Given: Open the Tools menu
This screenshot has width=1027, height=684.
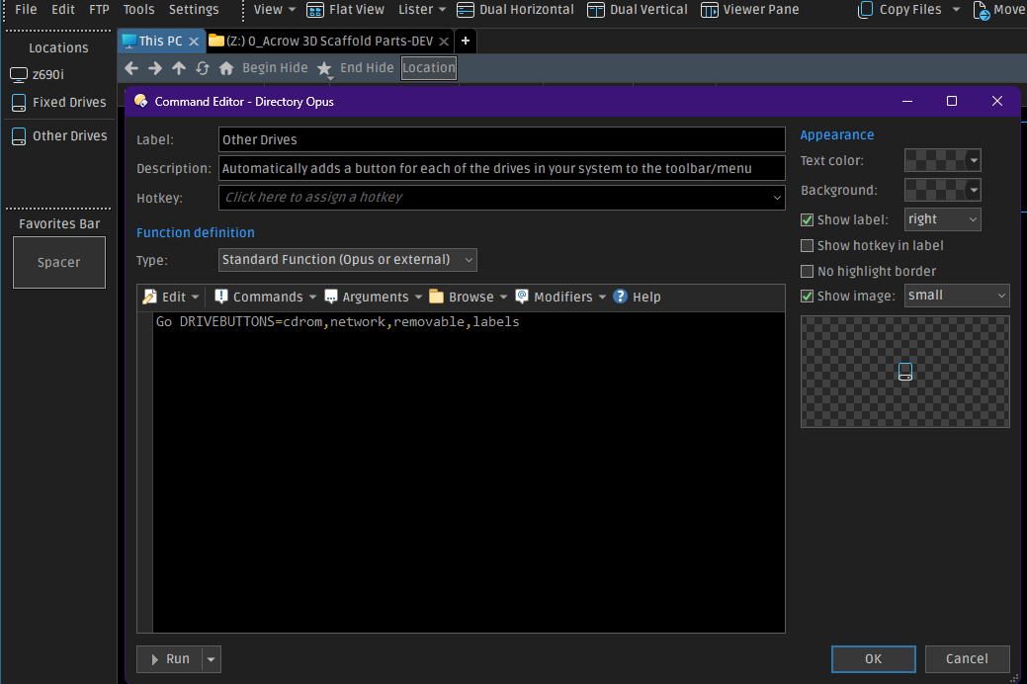Looking at the screenshot, I should (138, 10).
